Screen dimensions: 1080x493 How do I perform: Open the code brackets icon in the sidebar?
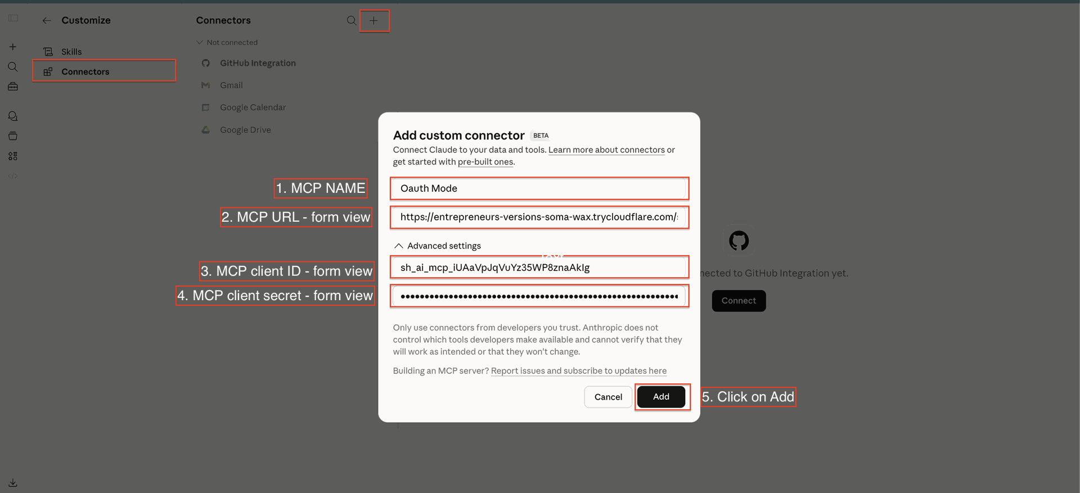pos(13,176)
